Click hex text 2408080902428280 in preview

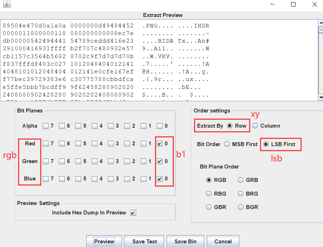34,95
